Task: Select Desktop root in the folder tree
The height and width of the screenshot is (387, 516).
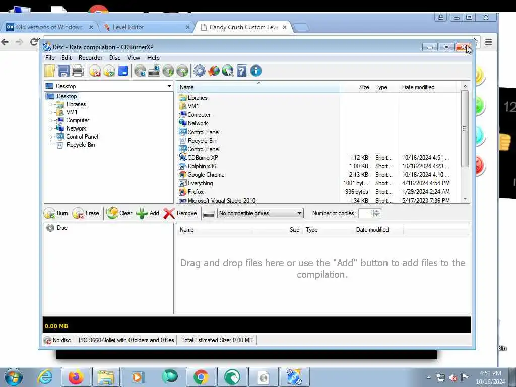Action: click(x=67, y=96)
